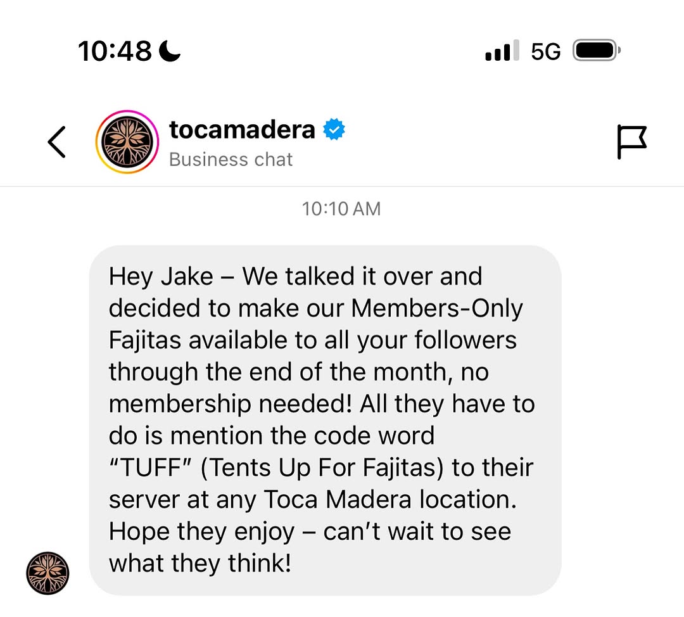684x617 pixels.
Task: Tap the "Business chat" label
Action: (231, 159)
